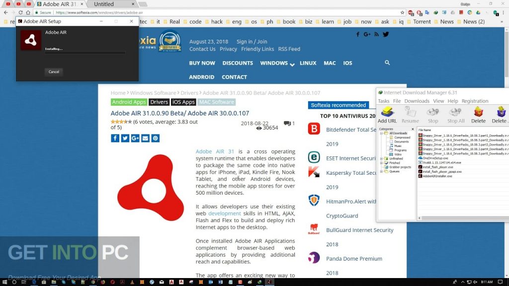Click the Windows Start button
This screenshot has width=509, height=286.
tap(4, 282)
